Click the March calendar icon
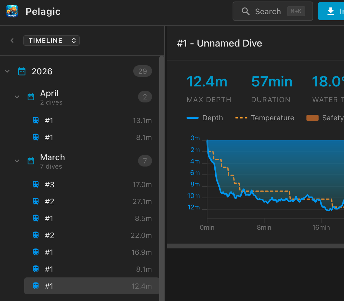 coord(31,161)
